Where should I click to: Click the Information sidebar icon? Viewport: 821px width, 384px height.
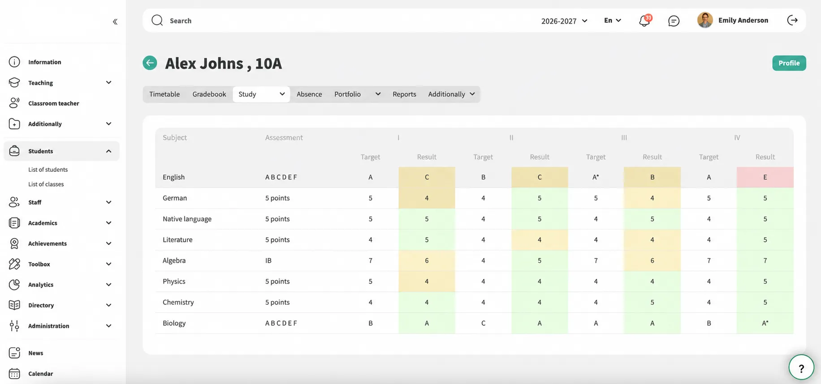(14, 62)
